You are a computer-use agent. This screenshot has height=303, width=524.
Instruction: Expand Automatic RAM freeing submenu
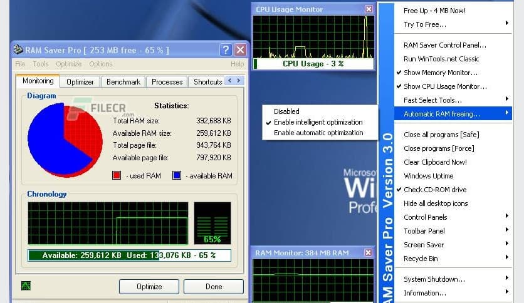click(x=453, y=114)
